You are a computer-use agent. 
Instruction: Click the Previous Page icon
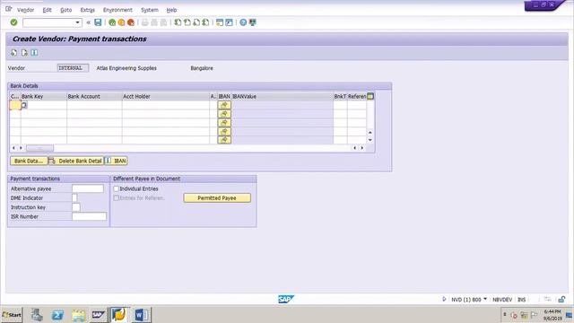[x=187, y=22]
